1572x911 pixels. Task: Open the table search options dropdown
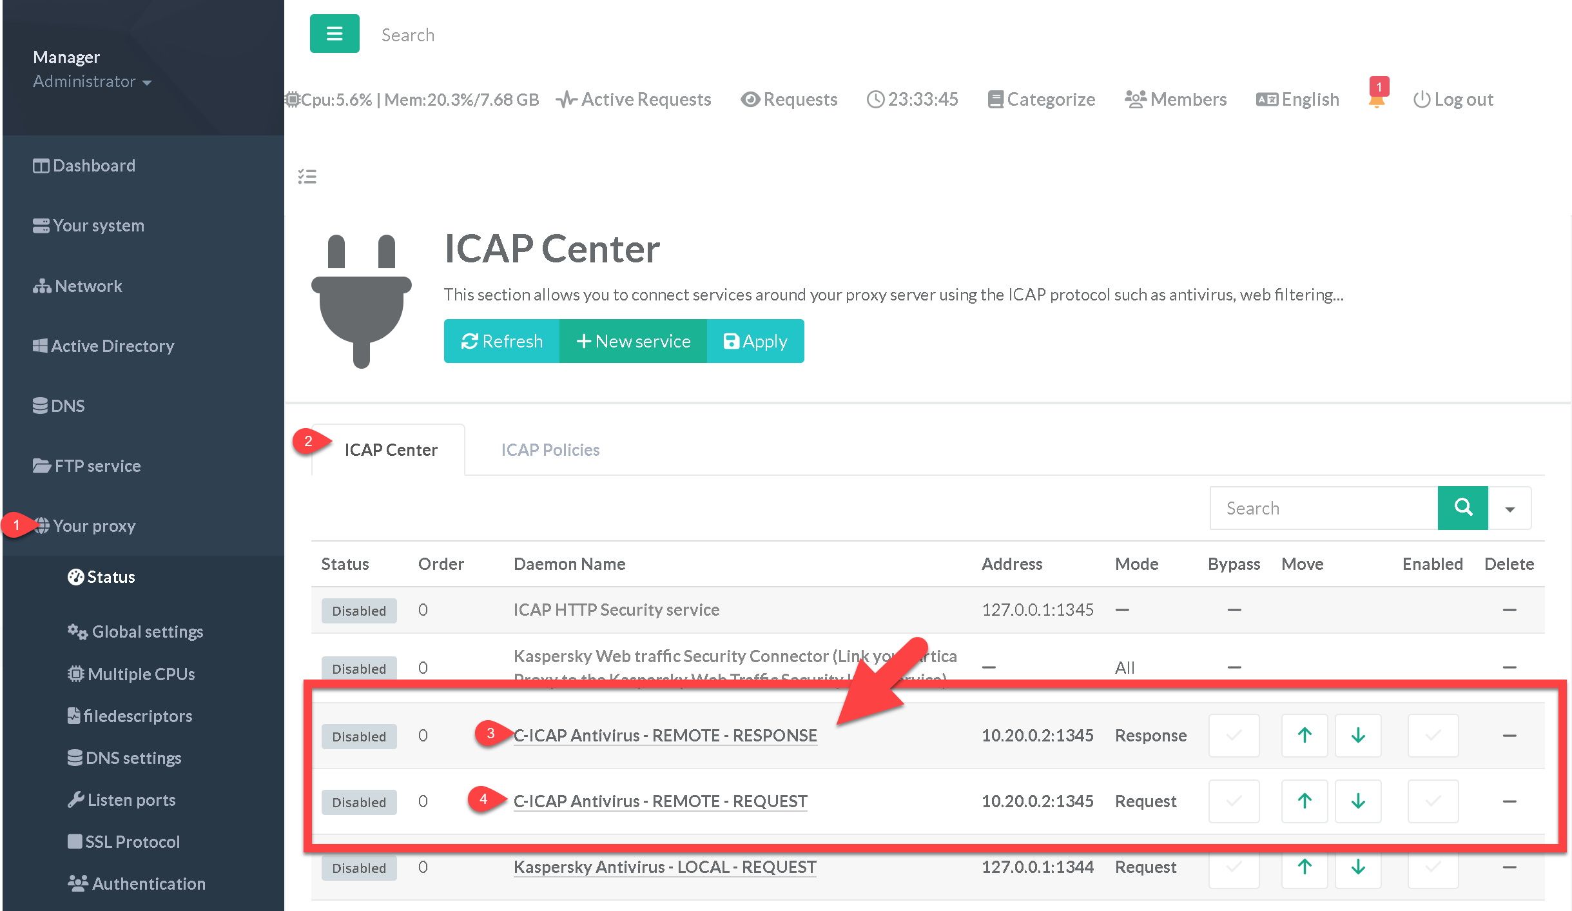(x=1509, y=508)
